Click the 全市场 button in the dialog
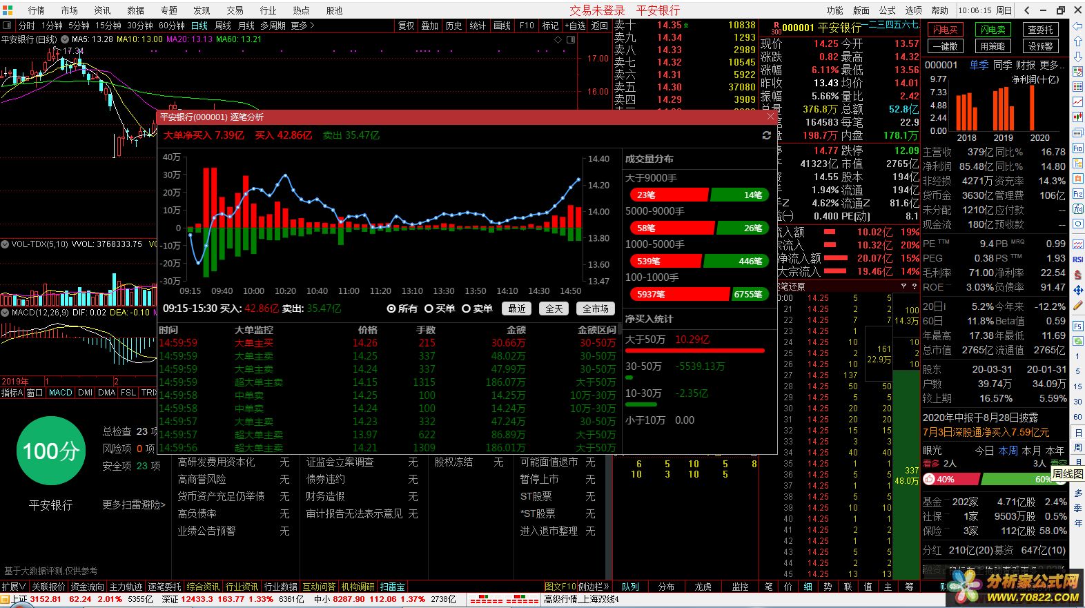 coord(595,308)
